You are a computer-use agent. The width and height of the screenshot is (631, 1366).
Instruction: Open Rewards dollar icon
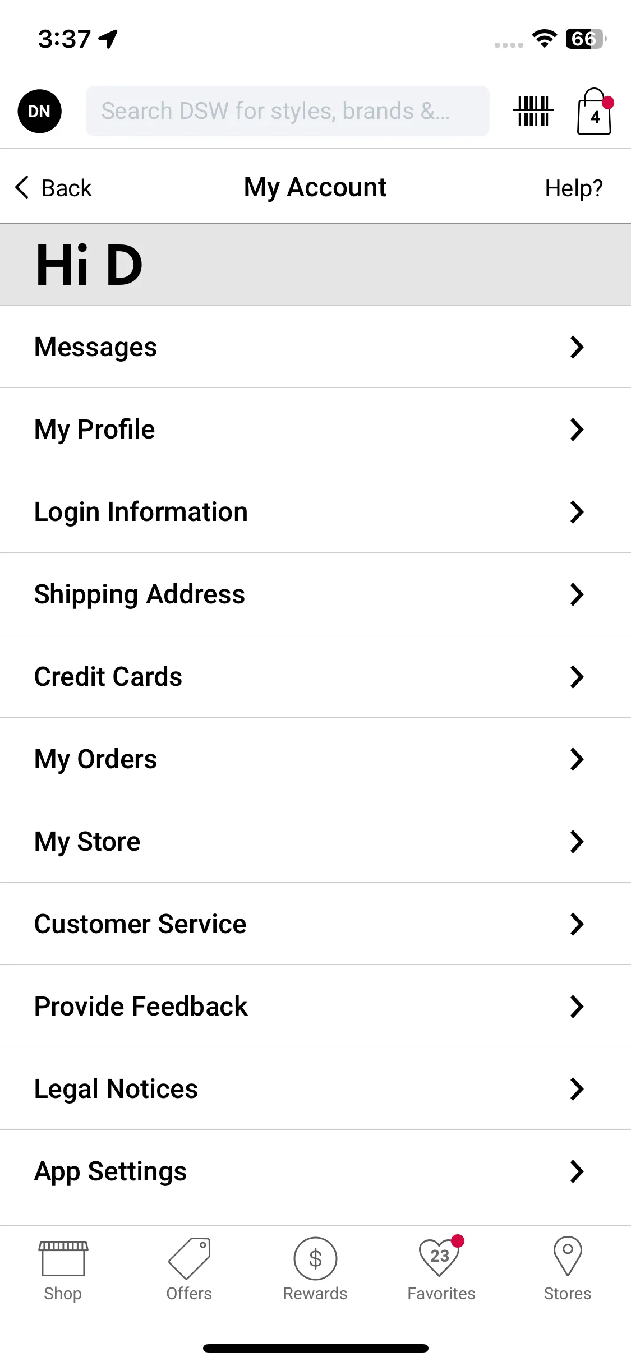coord(315,1258)
